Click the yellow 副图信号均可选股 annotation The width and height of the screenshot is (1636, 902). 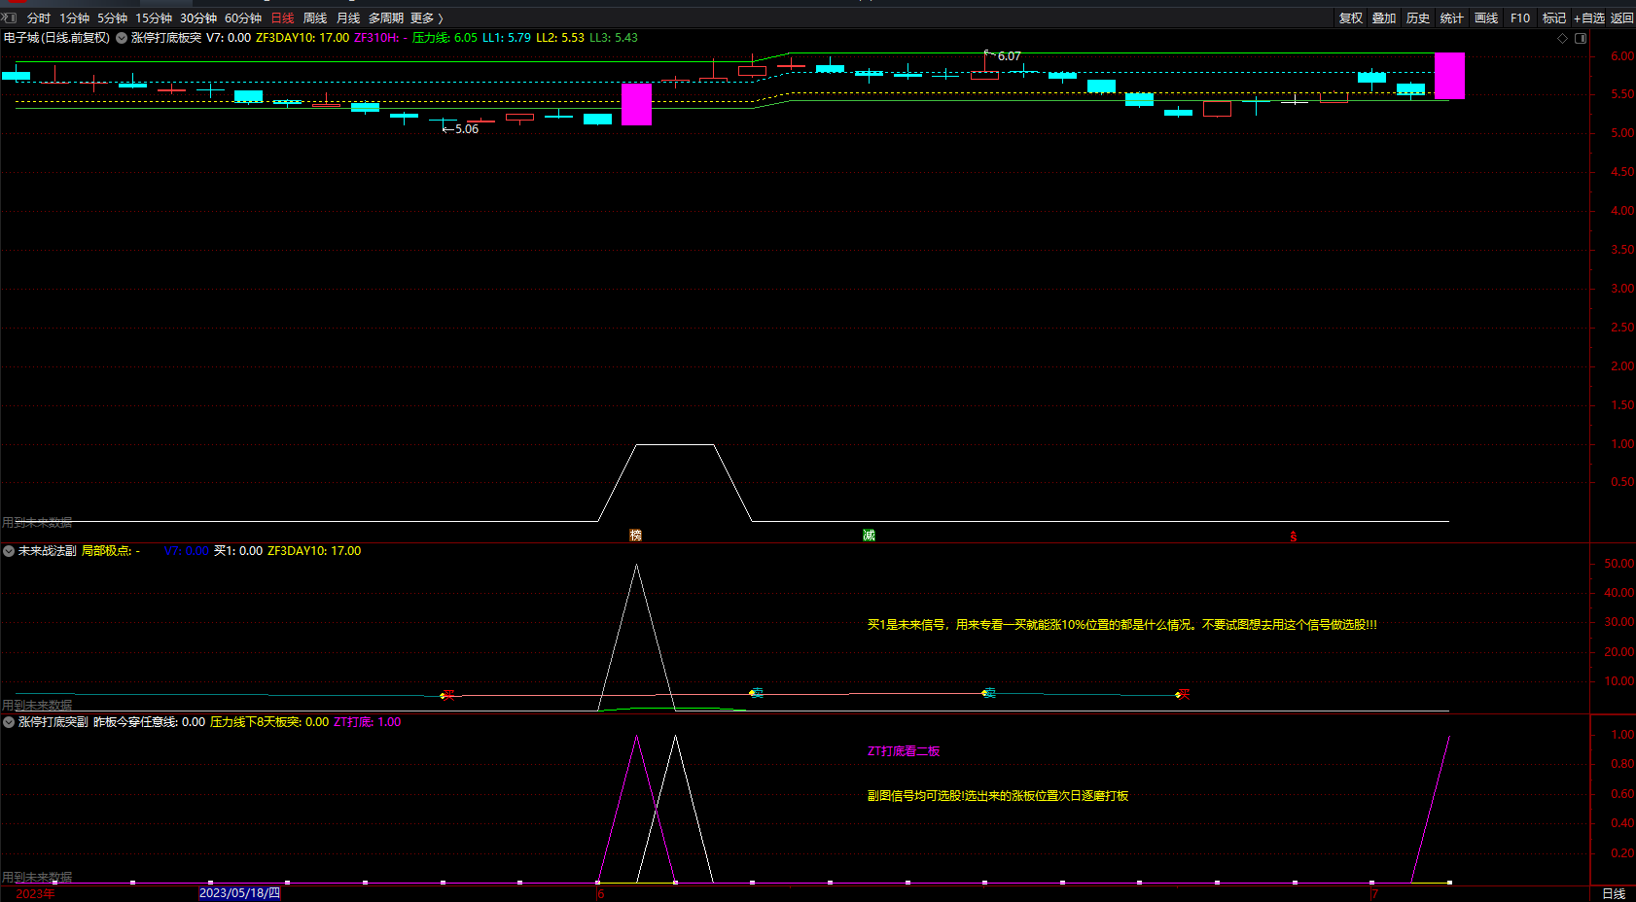[x=998, y=796]
